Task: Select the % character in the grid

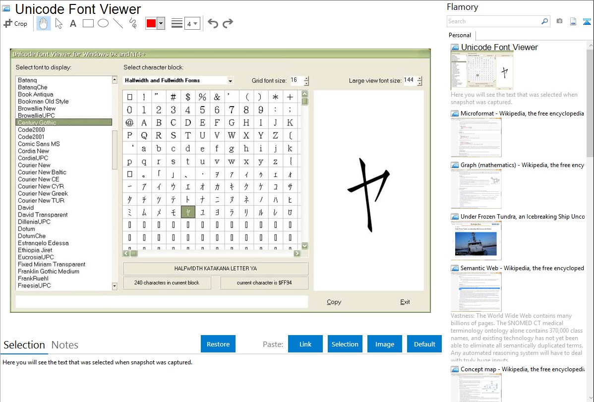Action: click(x=202, y=97)
